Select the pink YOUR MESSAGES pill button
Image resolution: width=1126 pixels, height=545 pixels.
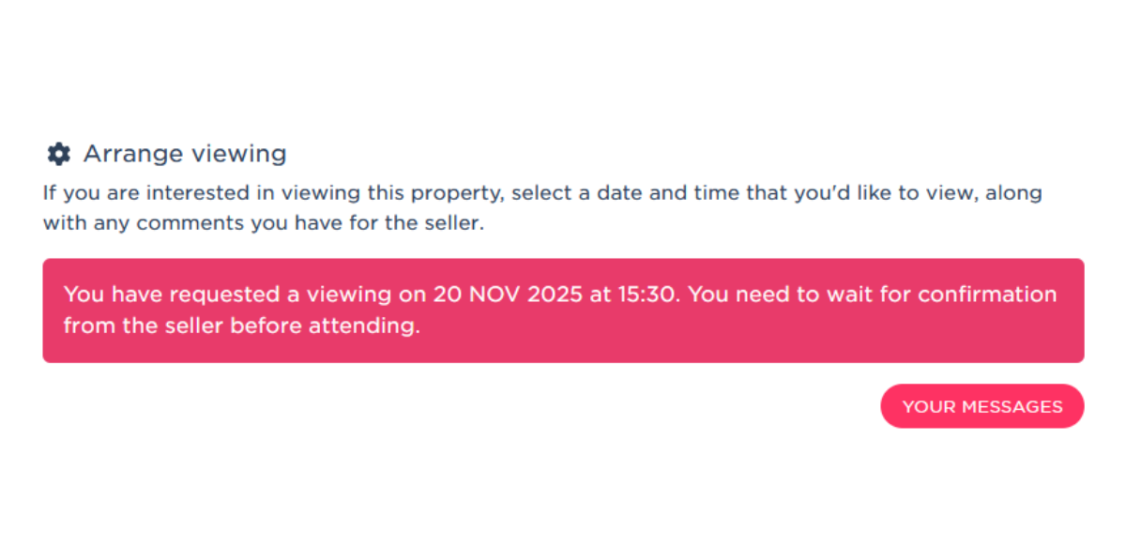981,406
